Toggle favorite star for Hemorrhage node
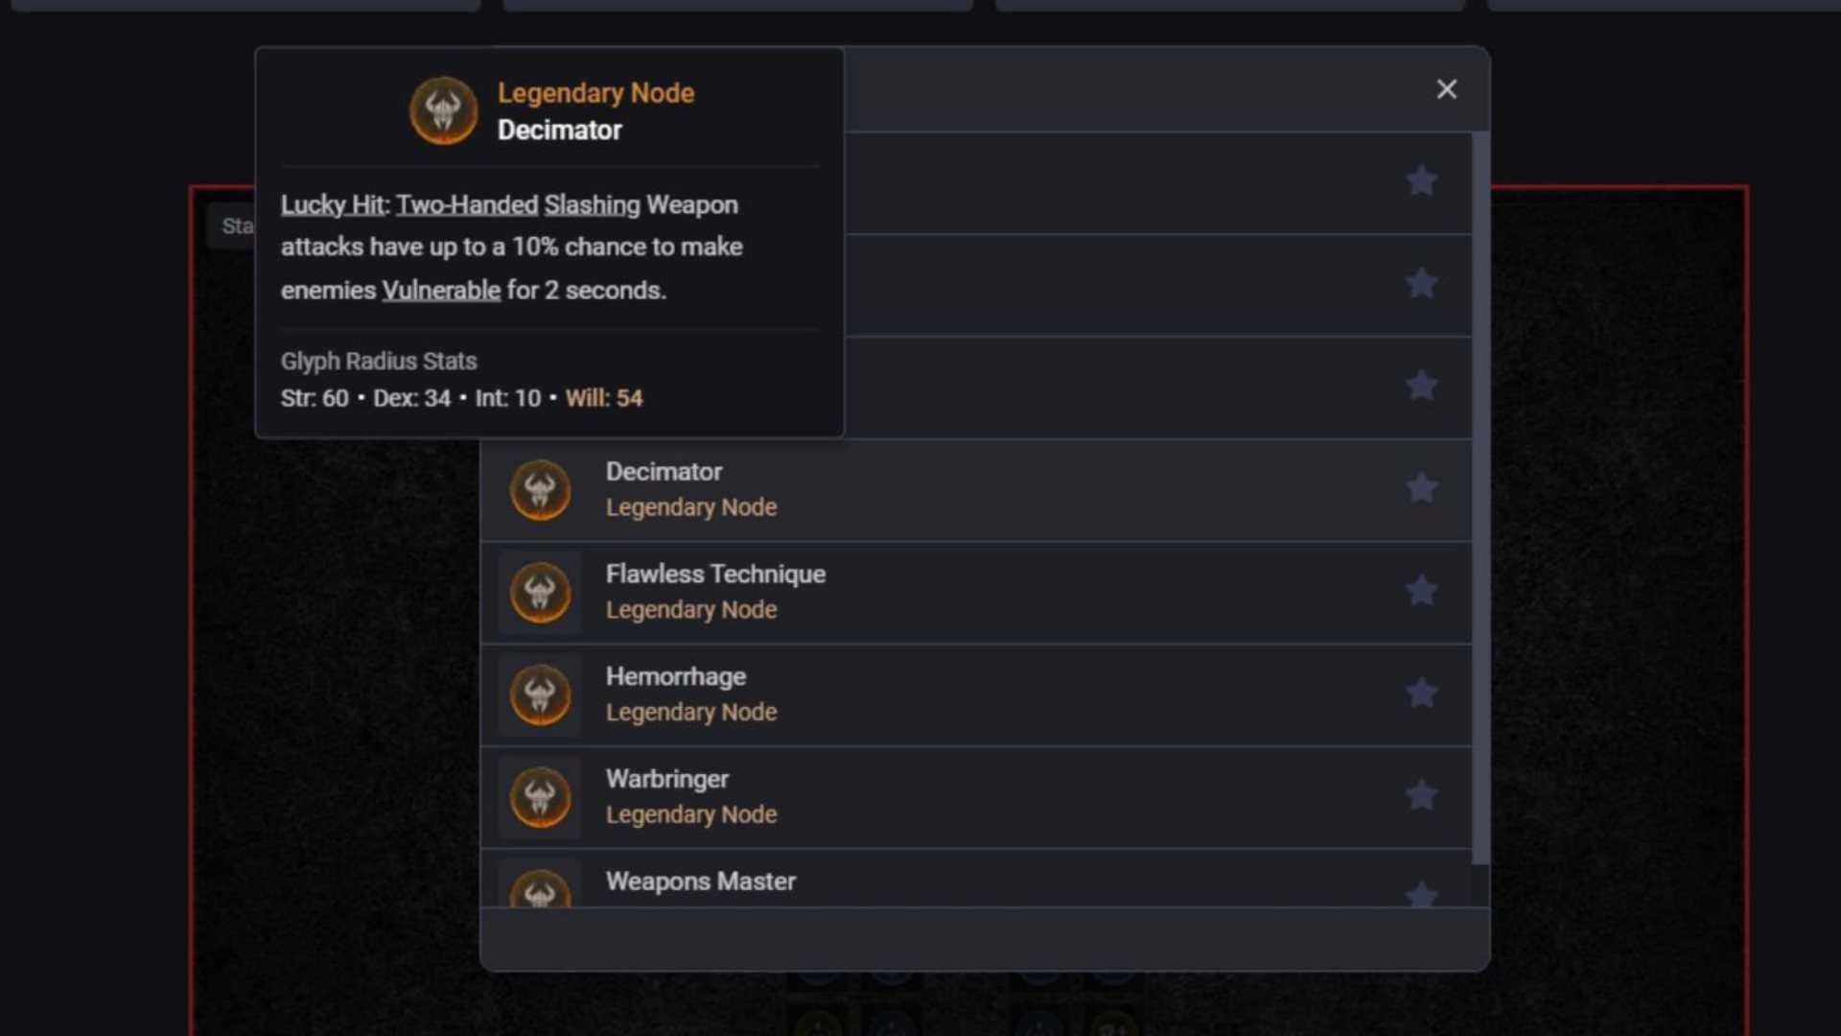 [x=1420, y=694]
